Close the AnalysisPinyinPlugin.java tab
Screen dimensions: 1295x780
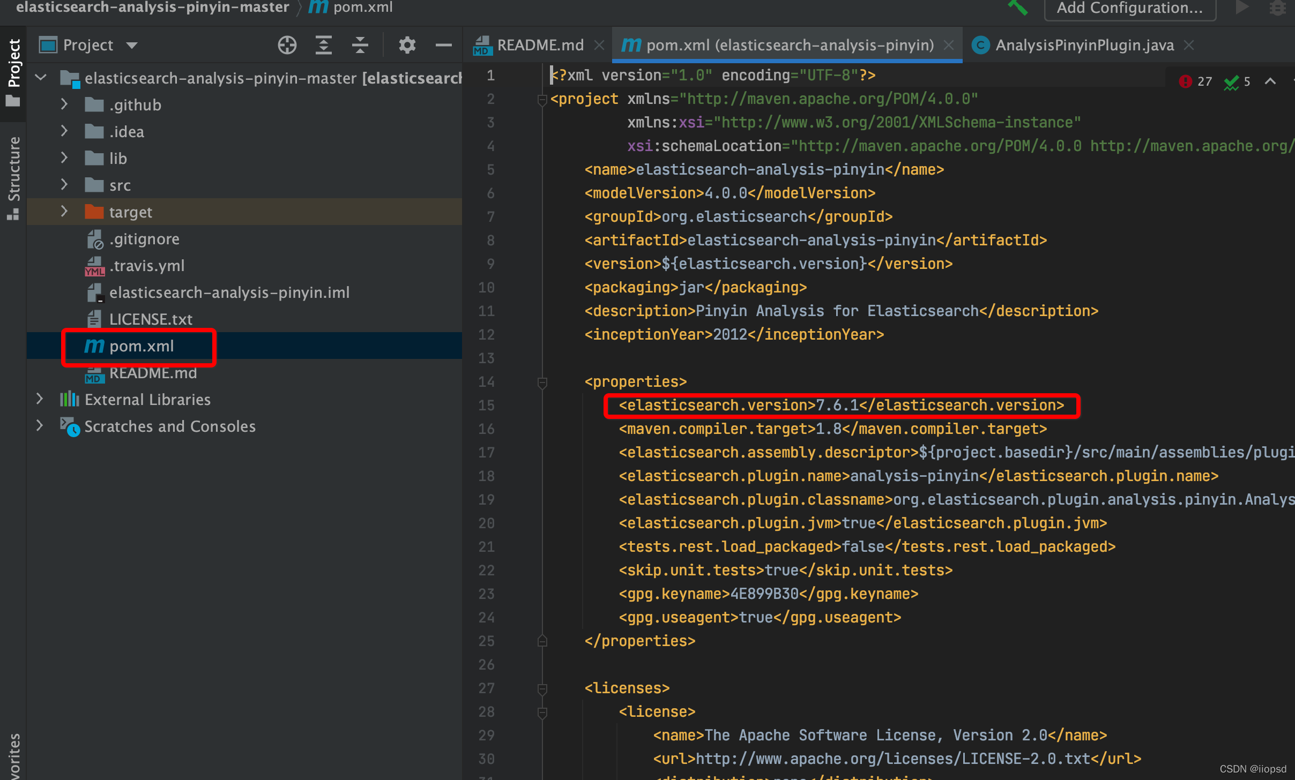tap(1189, 45)
